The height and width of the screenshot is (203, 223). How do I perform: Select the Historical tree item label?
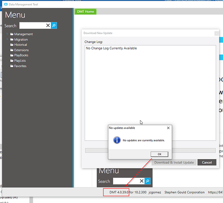click(x=21, y=45)
